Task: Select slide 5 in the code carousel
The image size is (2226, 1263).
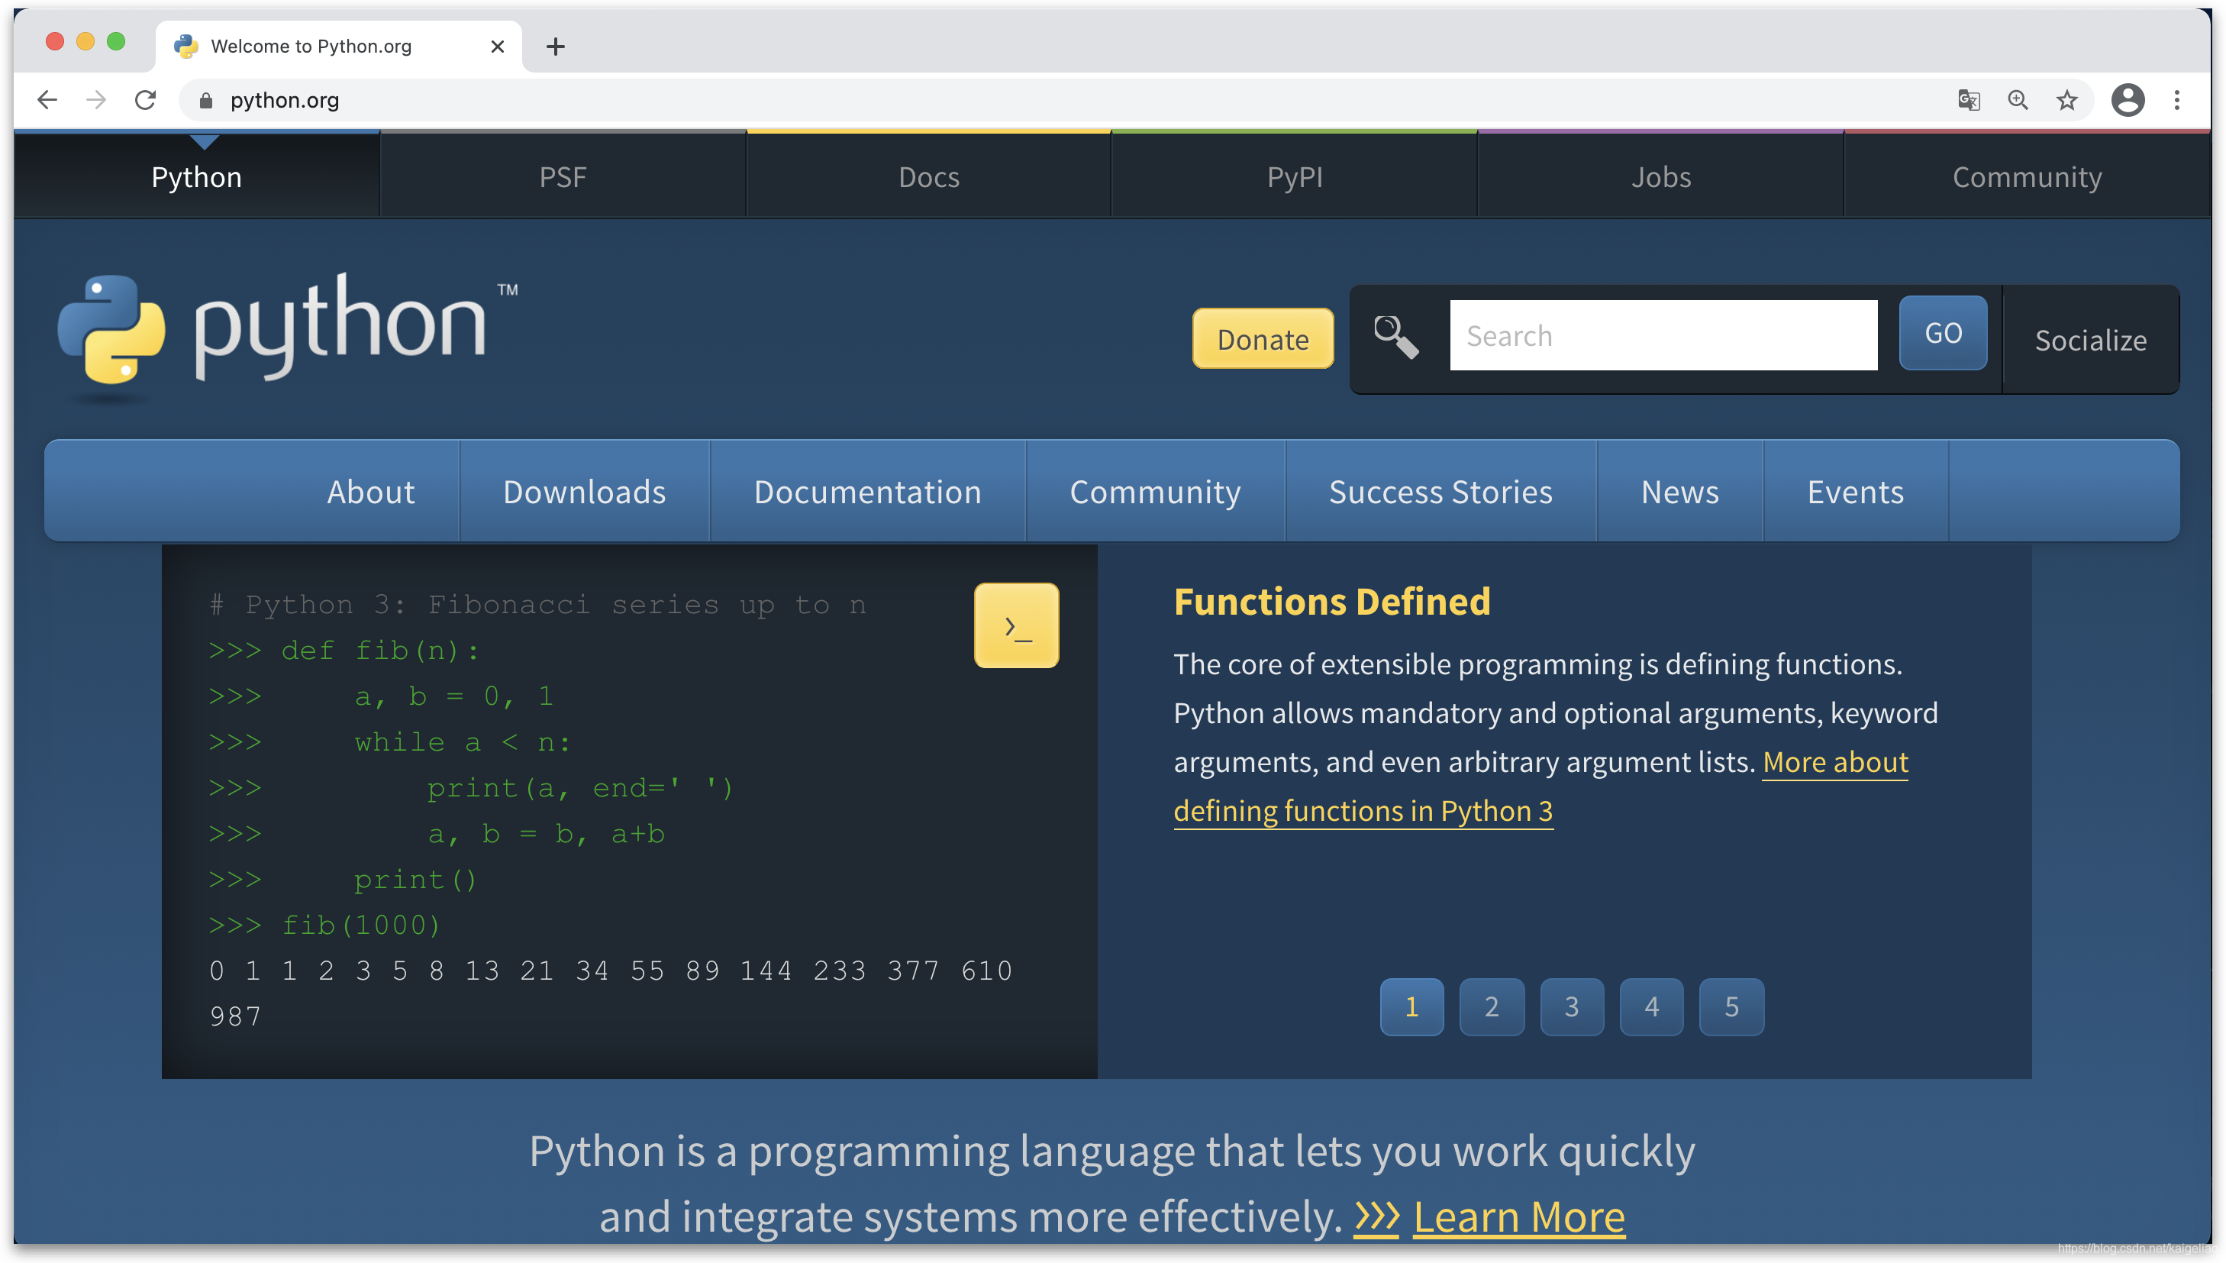Action: pyautogui.click(x=1731, y=1006)
